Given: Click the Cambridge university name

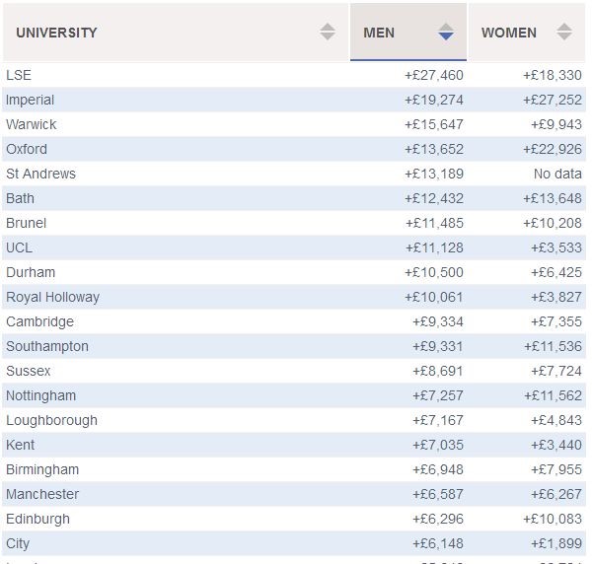Looking at the screenshot, I should click(x=39, y=321).
